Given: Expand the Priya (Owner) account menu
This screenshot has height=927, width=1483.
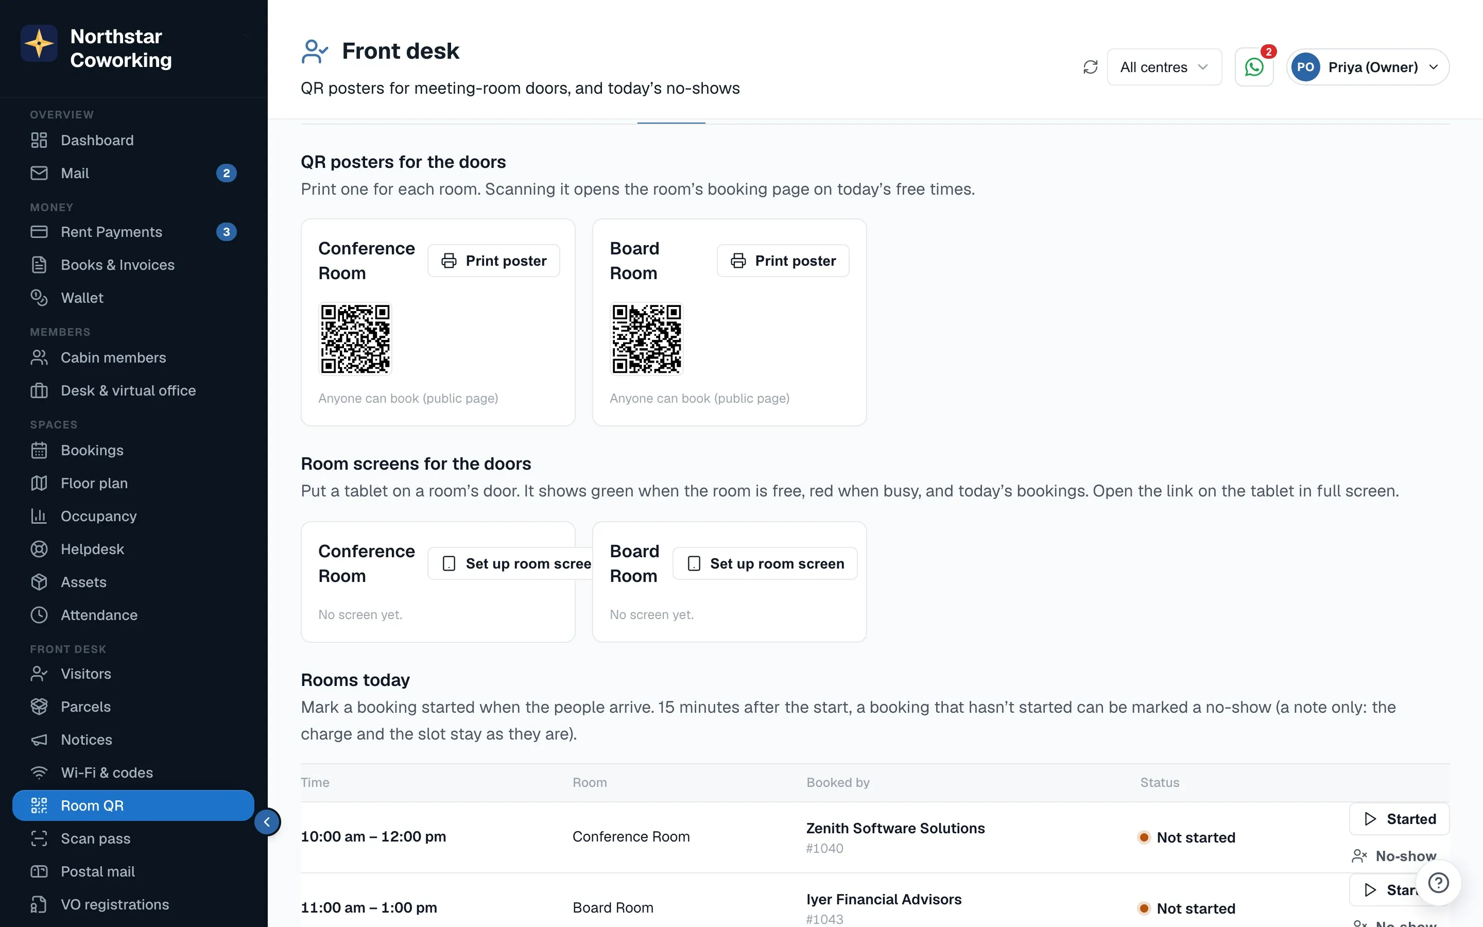Looking at the screenshot, I should point(1368,67).
